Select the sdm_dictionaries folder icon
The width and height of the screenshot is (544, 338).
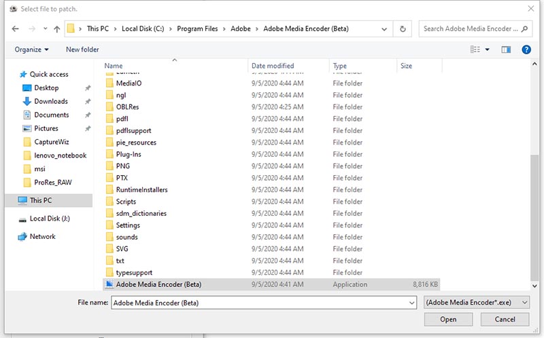pos(109,213)
